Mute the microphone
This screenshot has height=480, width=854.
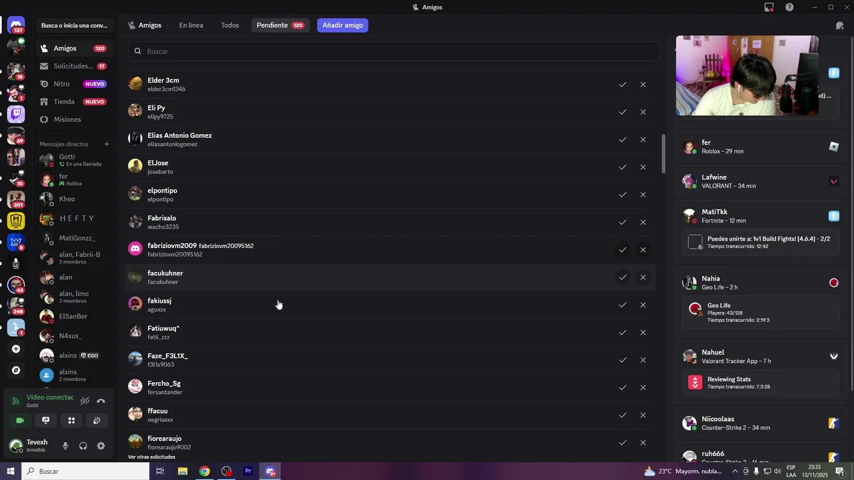tap(65, 445)
